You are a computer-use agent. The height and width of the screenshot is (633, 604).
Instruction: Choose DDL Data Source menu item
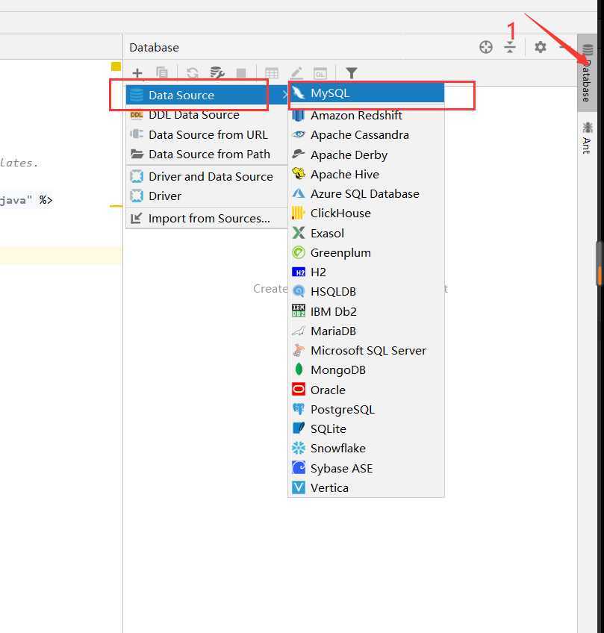(x=207, y=115)
